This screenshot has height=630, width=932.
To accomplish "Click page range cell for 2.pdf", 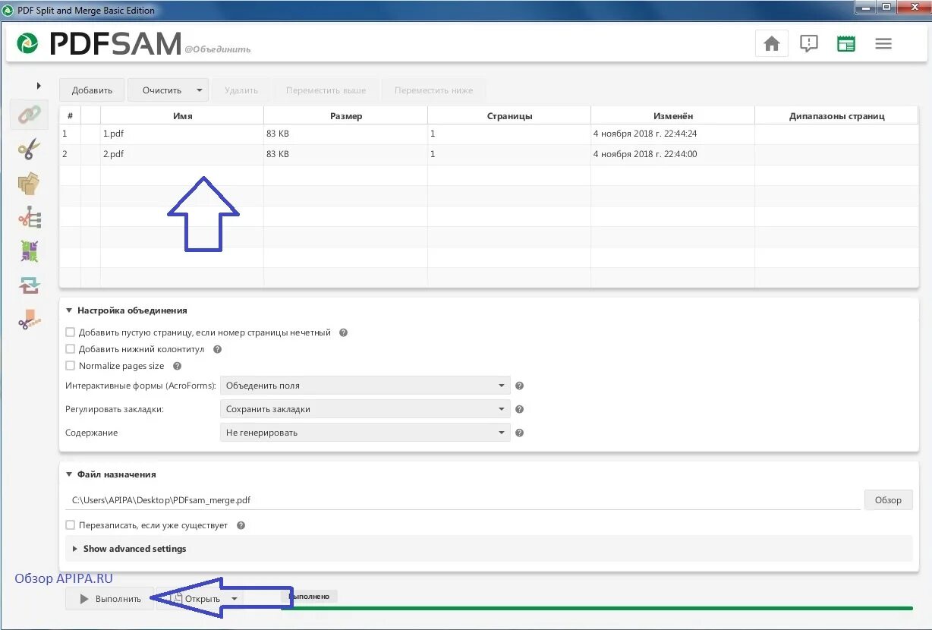I will pos(836,154).
